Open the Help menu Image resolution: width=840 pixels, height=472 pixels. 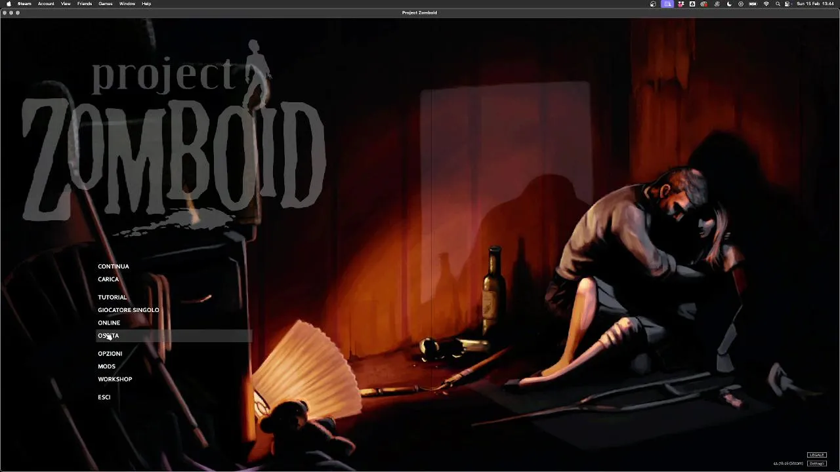(146, 4)
